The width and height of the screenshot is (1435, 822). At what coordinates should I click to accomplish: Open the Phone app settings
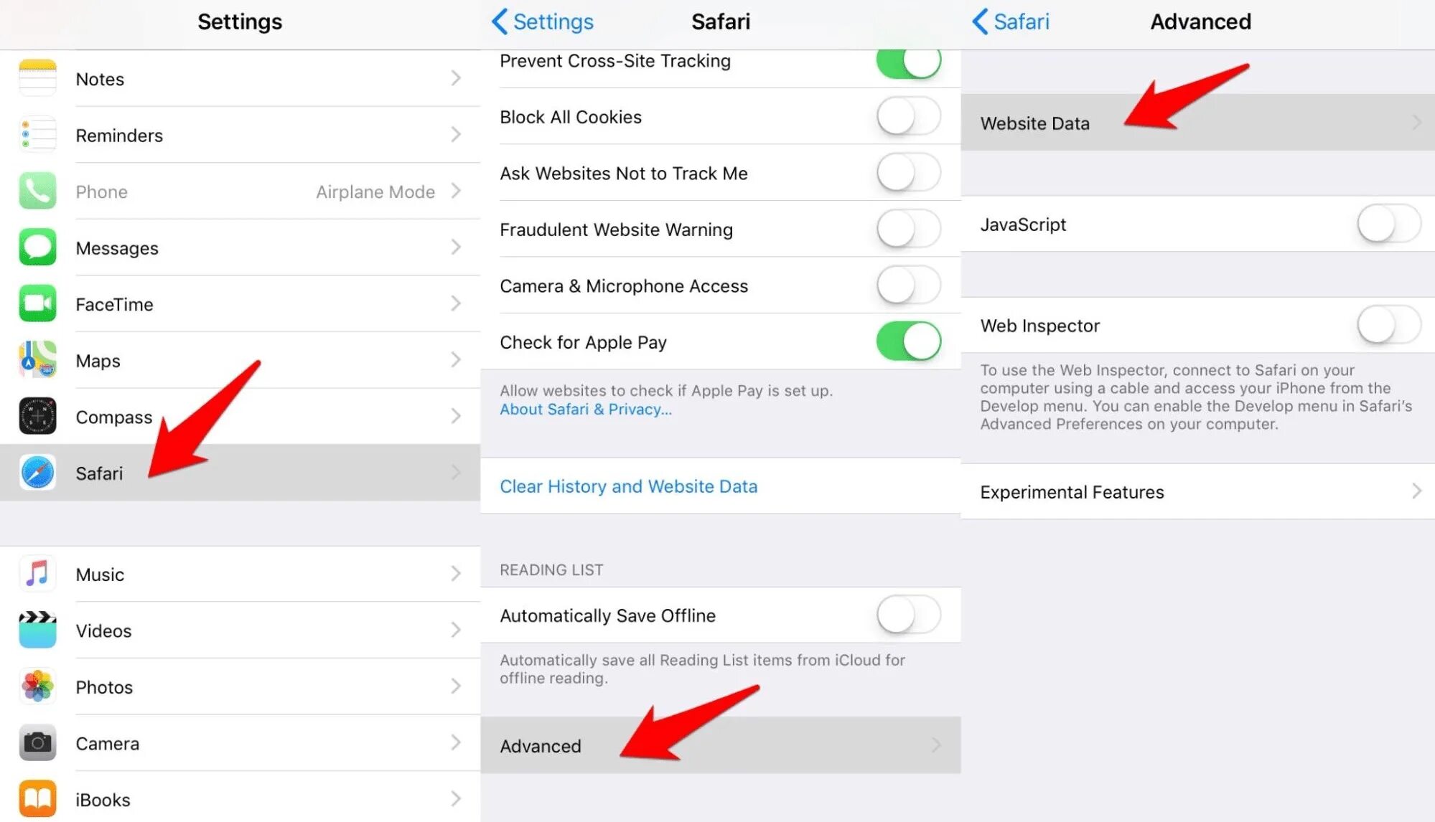(240, 191)
